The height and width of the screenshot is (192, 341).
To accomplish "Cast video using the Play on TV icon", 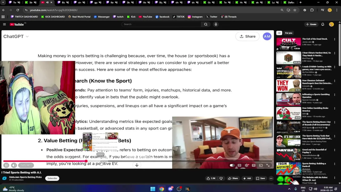I will click(x=261, y=165).
